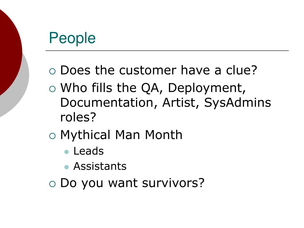Click the word 'SysAdmins' in the second bullet
Image resolution: width=304 pixels, height=228 pixels.
238,102
